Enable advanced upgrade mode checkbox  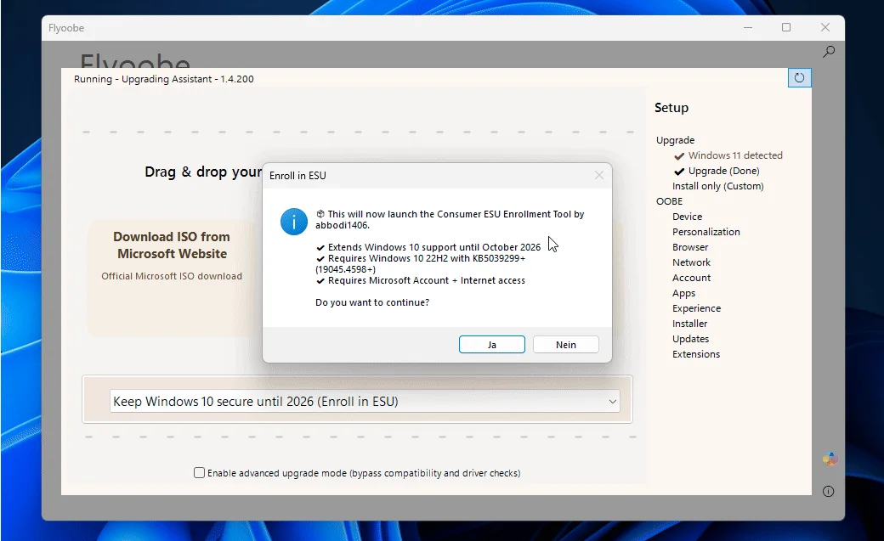point(199,473)
